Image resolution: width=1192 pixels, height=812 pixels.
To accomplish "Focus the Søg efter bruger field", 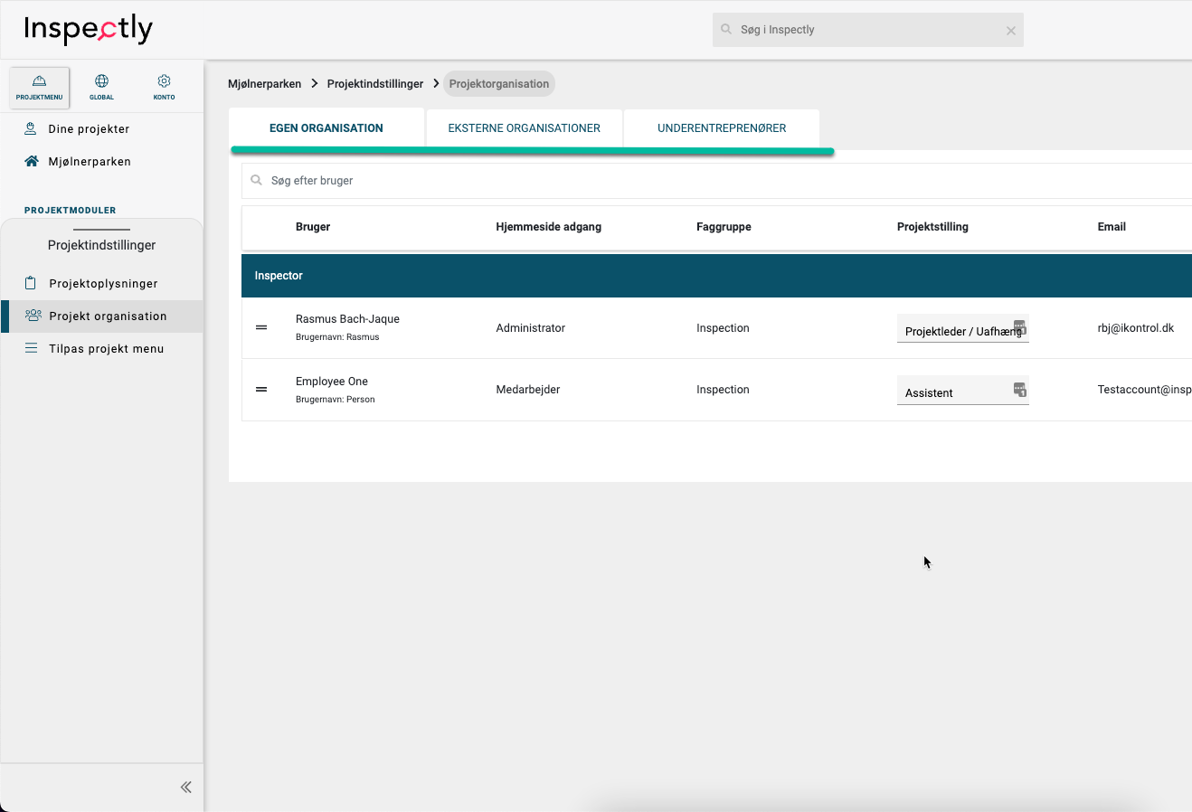I will 716,181.
